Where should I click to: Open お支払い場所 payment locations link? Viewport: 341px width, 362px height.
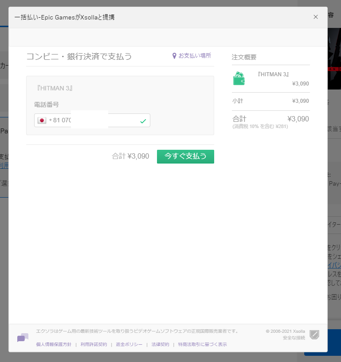tap(195, 56)
